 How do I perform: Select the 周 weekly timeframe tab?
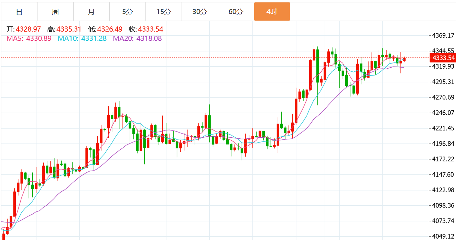point(55,12)
